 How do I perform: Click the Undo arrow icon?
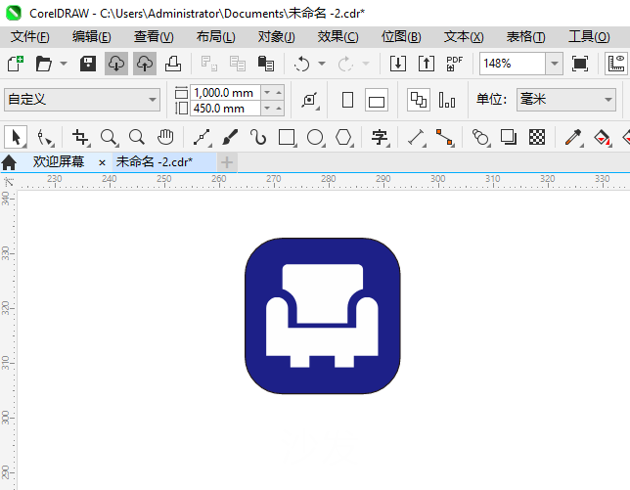301,64
